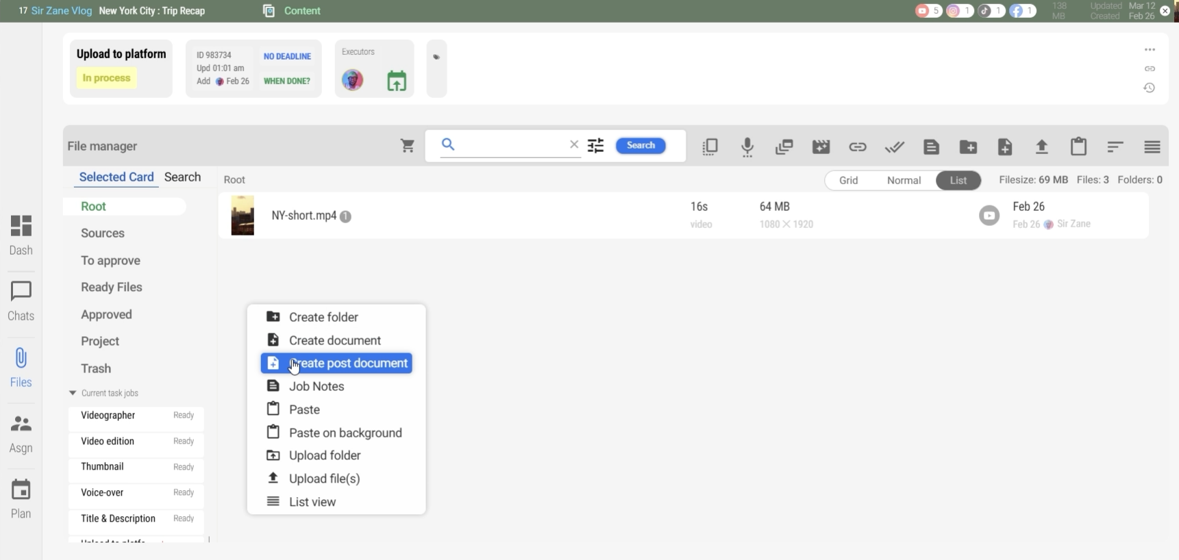Image resolution: width=1179 pixels, height=560 pixels.
Task: Click the WHEN DONE? link
Action: (286, 81)
